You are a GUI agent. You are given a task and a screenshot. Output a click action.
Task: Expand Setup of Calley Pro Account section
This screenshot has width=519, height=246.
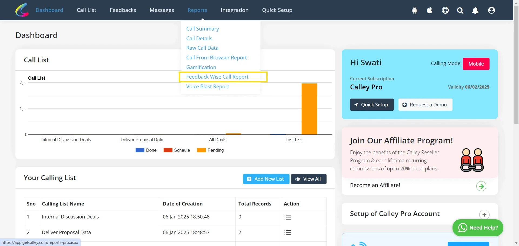(x=484, y=215)
